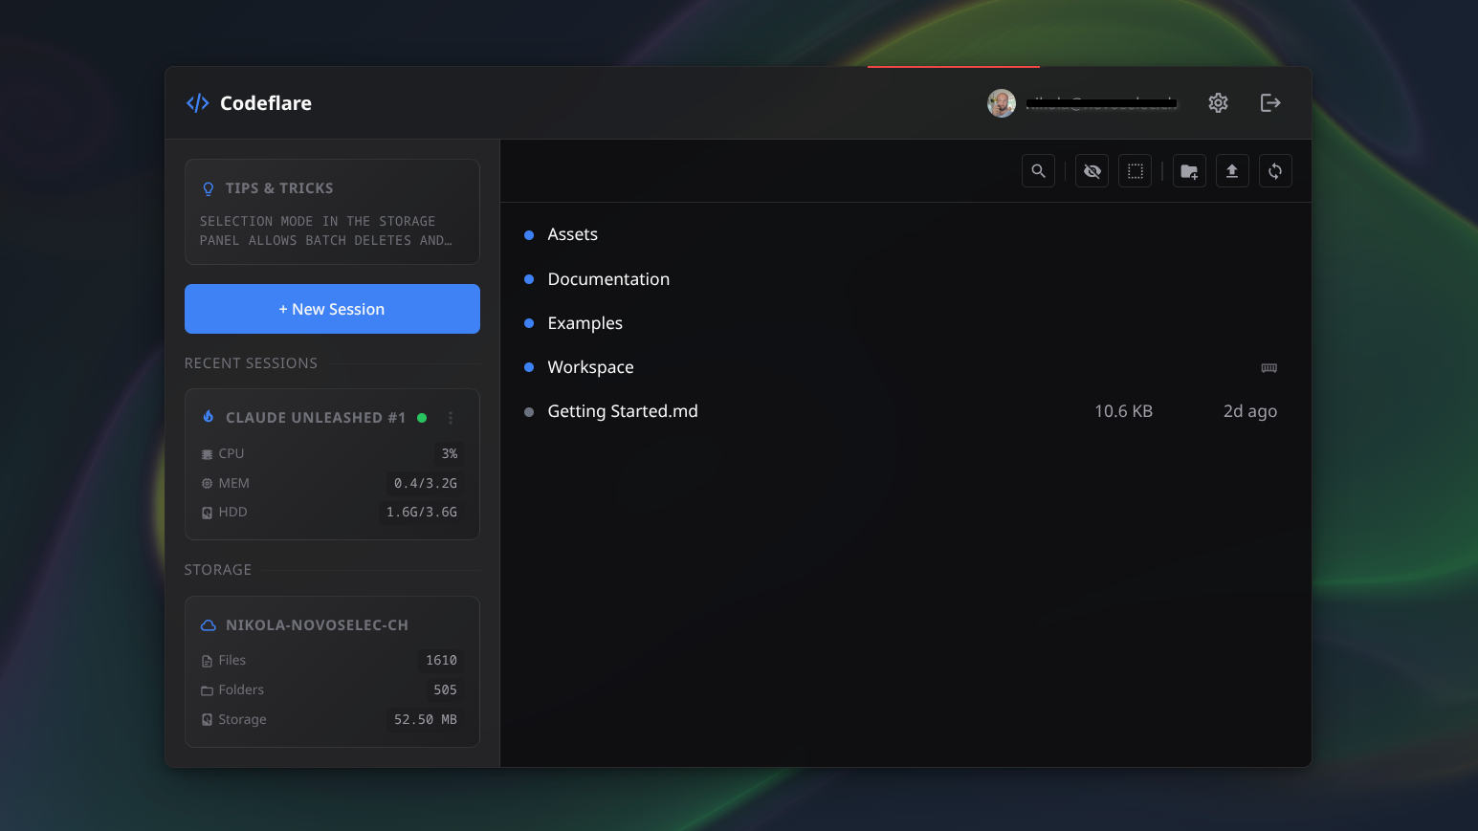The width and height of the screenshot is (1478, 831).
Task: Click the logout arrow icon
Action: [1270, 102]
